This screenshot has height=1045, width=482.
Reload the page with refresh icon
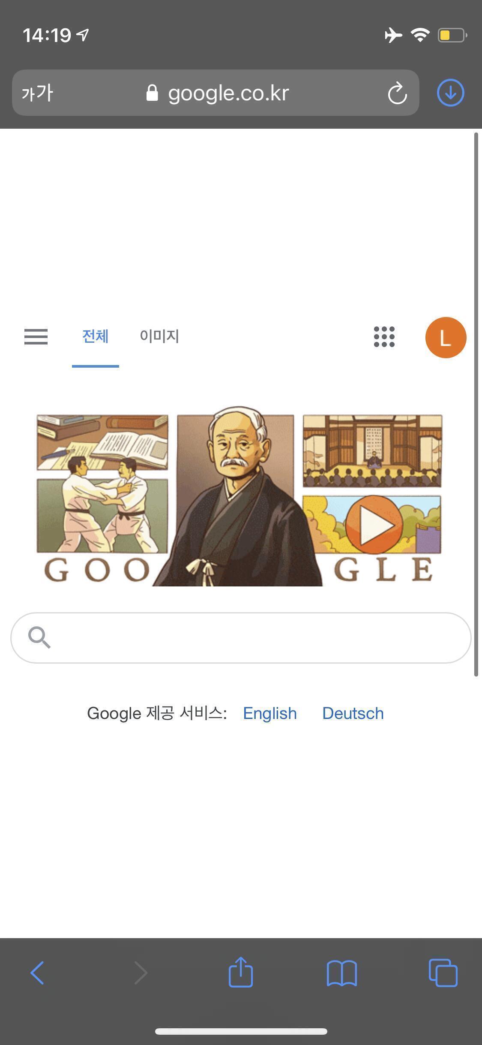(397, 93)
